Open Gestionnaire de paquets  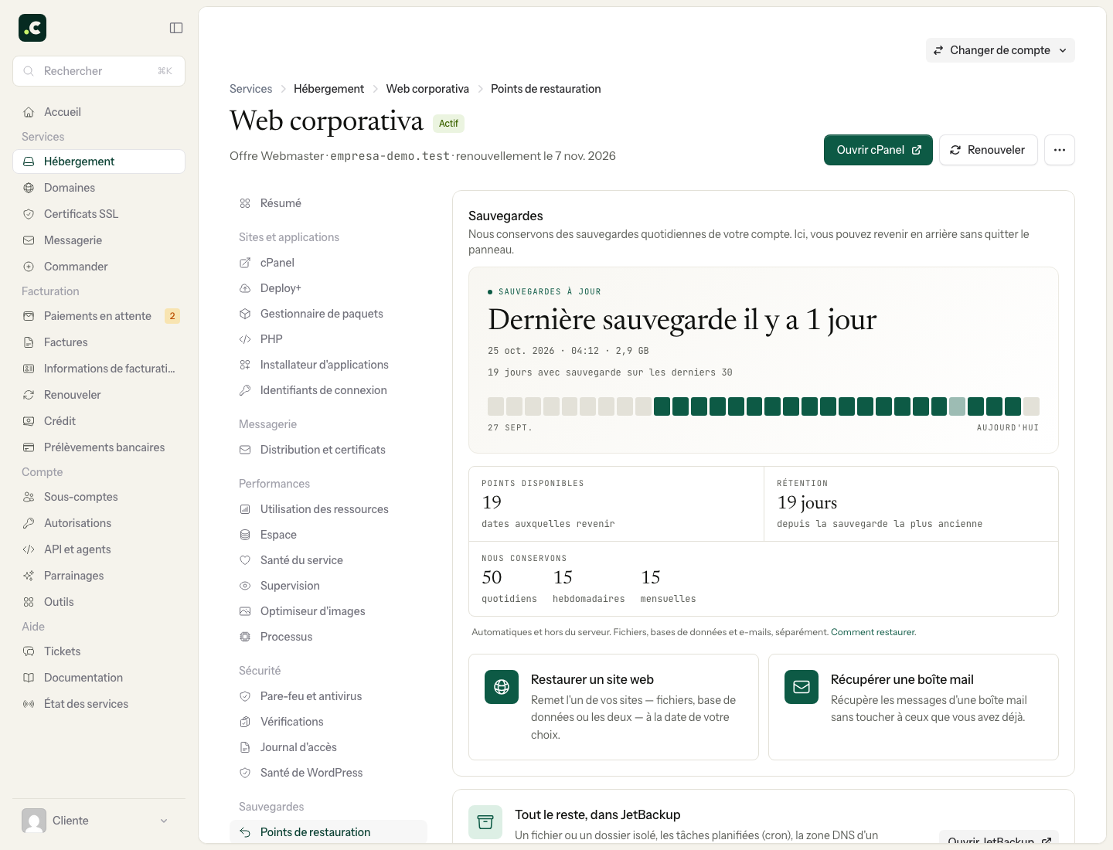coord(328,314)
